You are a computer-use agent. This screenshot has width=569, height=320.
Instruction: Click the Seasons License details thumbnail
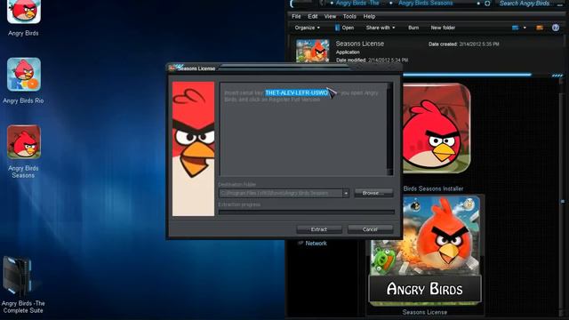pyautogui.click(x=312, y=51)
